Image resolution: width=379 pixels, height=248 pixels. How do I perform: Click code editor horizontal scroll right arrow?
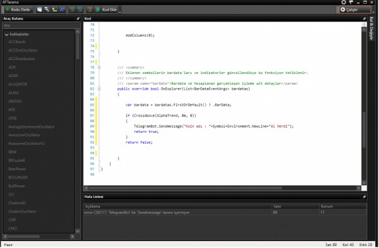(358, 188)
